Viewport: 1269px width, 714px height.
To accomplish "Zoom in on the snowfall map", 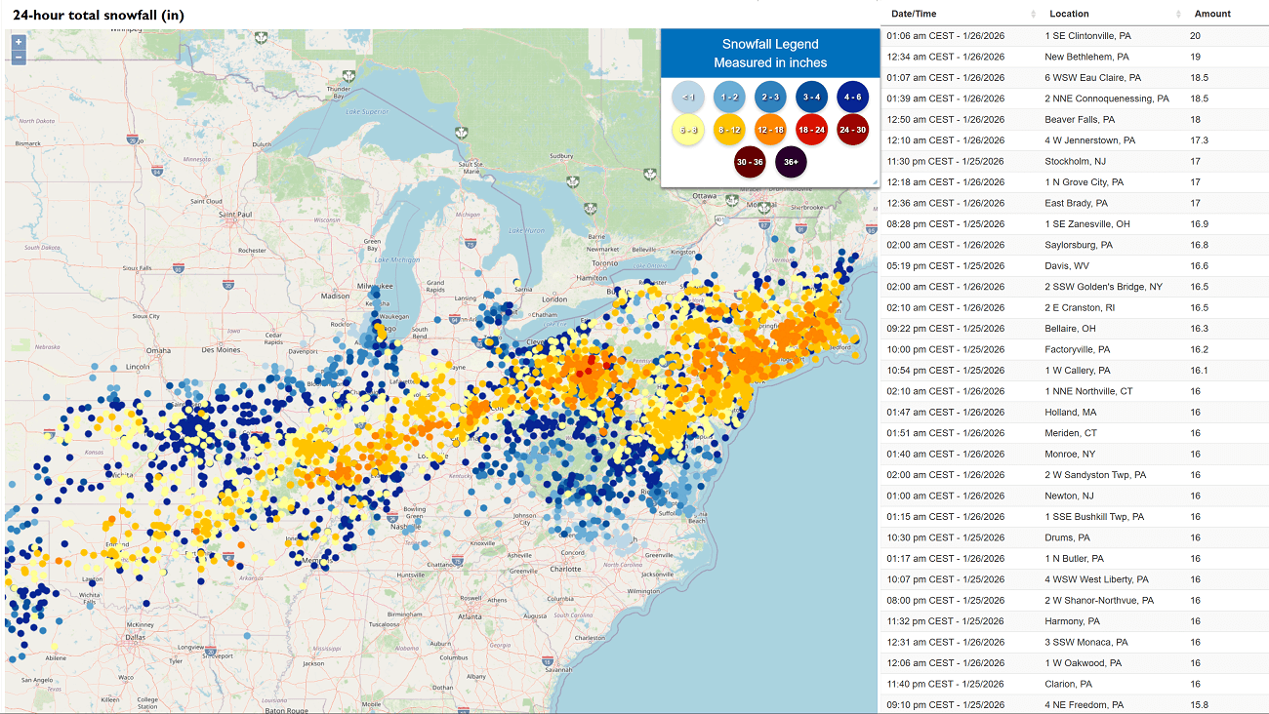I will coord(19,42).
